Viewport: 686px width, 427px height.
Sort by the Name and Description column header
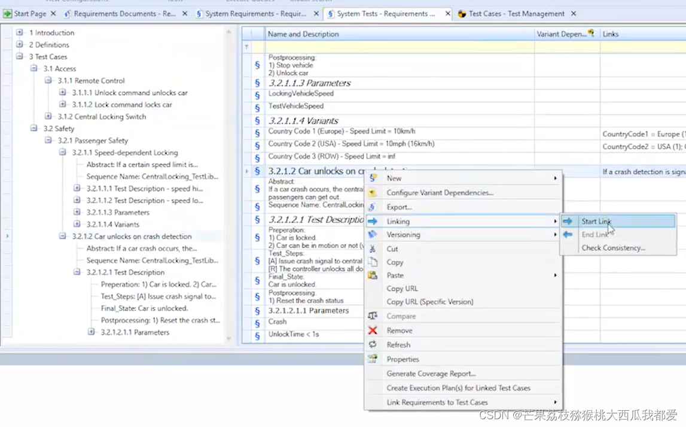(399, 34)
